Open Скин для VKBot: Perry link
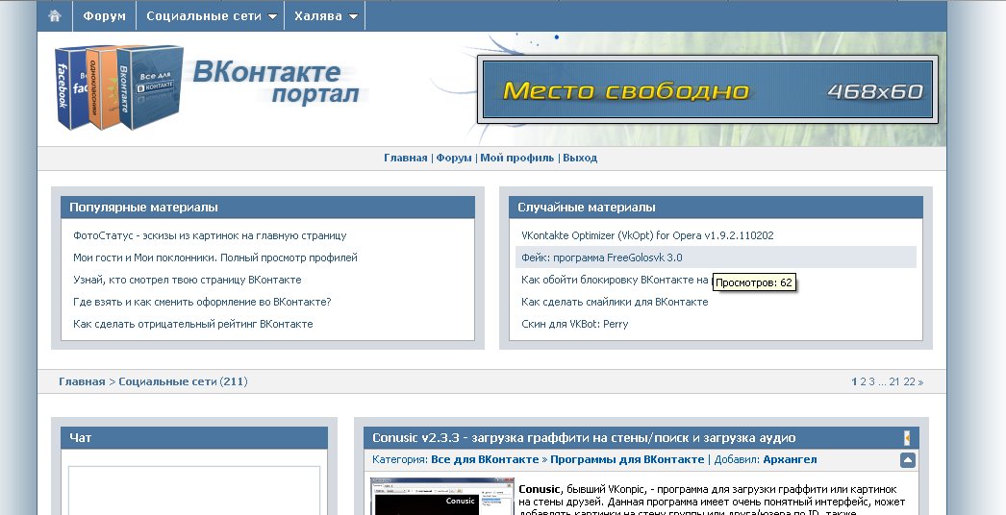 pos(575,324)
